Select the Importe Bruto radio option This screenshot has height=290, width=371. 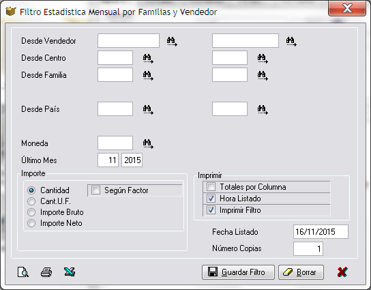(31, 212)
